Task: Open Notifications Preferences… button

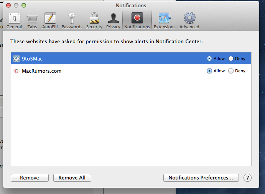Action: click(x=201, y=178)
